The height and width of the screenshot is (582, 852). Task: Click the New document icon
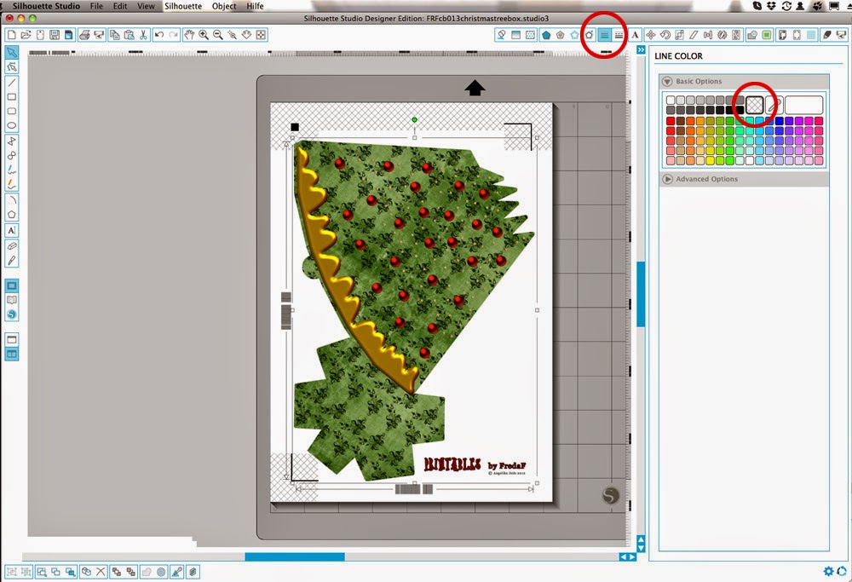click(11, 35)
